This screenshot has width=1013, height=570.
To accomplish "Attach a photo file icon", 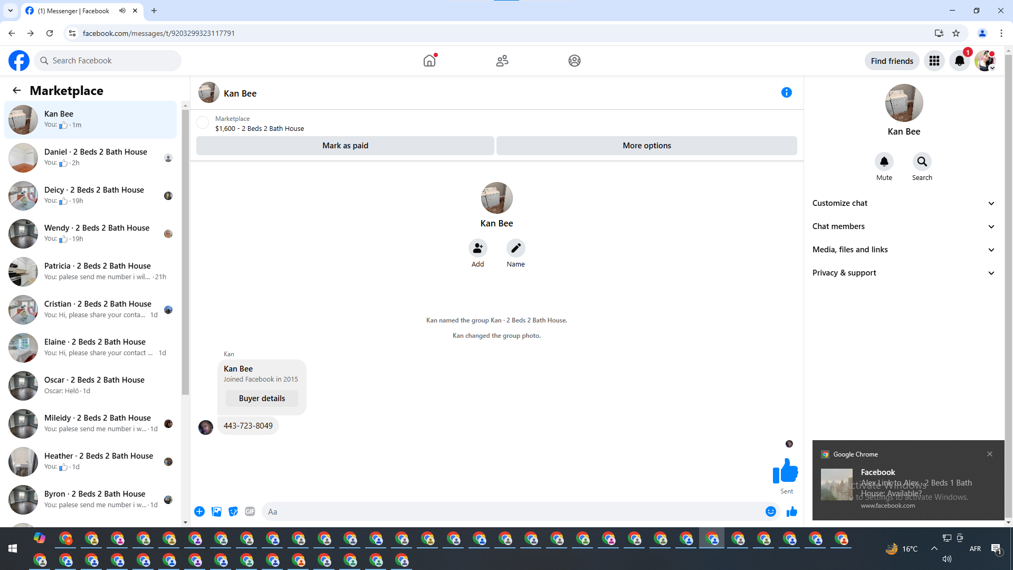I will coord(216,511).
